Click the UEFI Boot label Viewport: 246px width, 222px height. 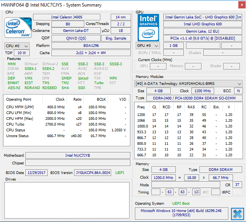181,204
